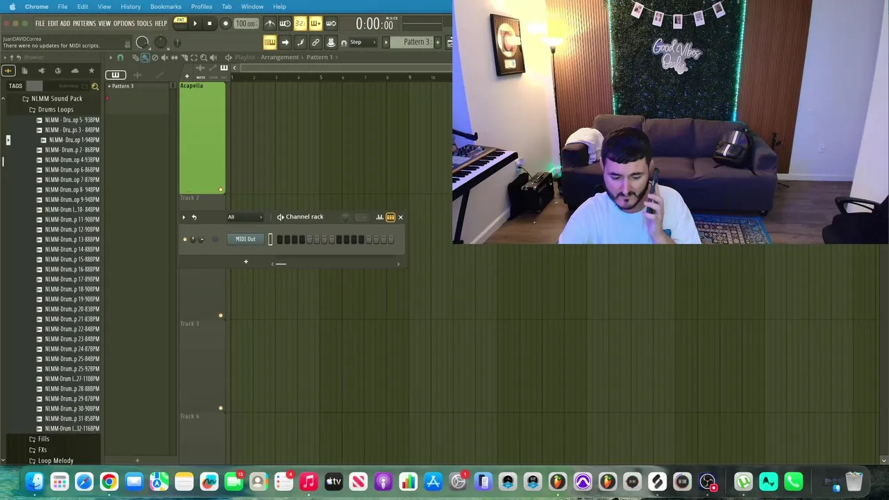
Task: Open the OPTIONS menu
Action: (x=124, y=24)
